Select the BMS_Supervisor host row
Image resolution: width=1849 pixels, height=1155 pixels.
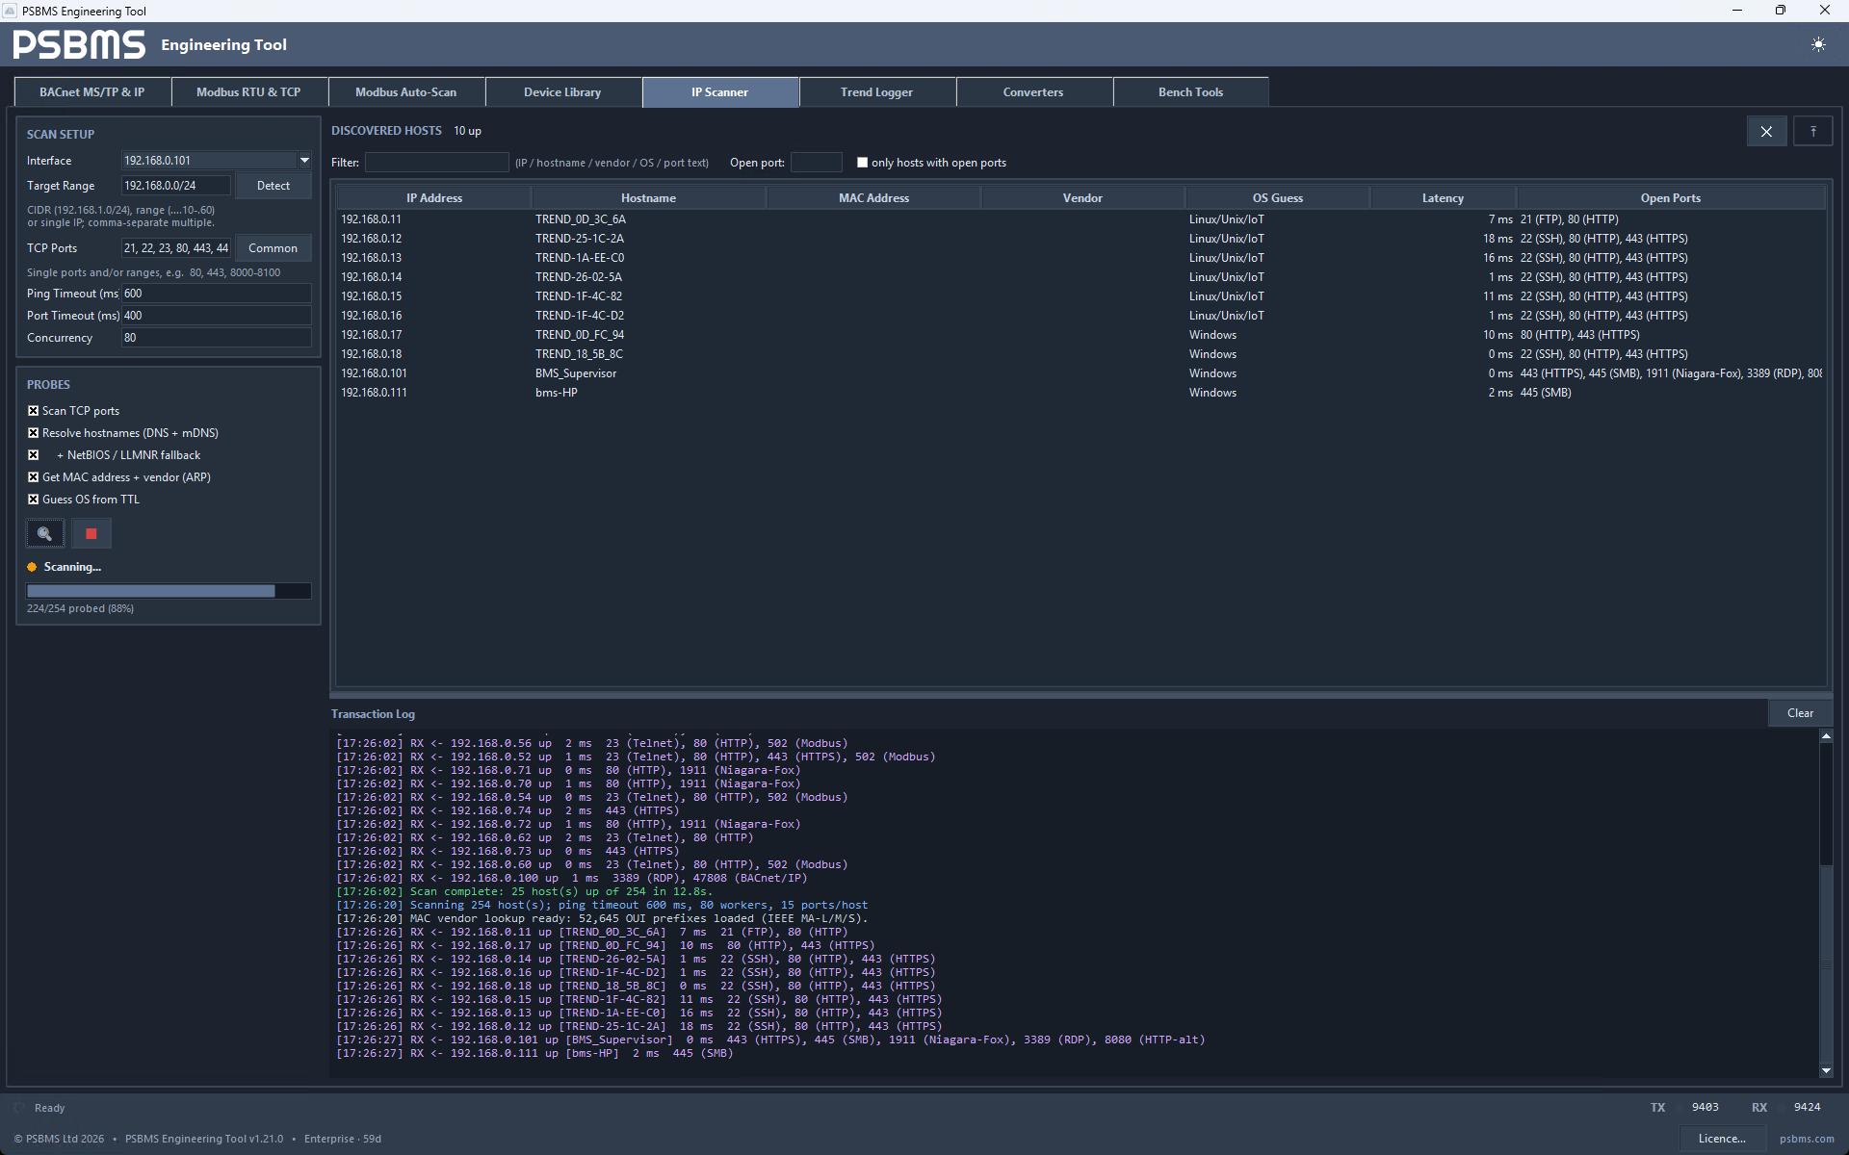1081,373
